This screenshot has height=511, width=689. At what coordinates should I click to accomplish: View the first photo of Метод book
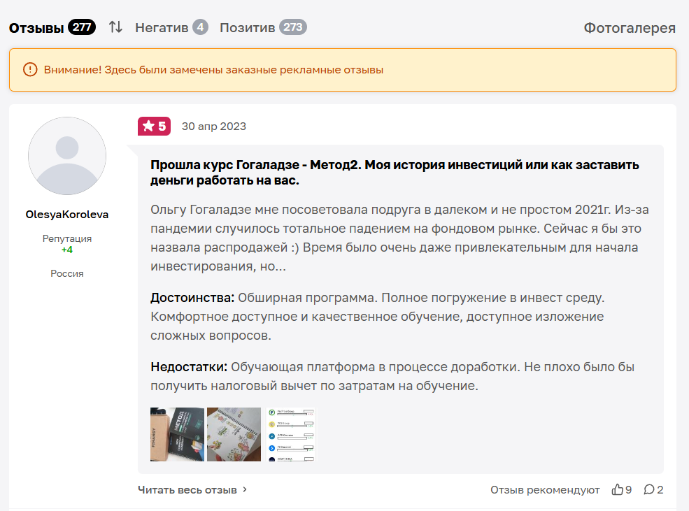(x=177, y=434)
